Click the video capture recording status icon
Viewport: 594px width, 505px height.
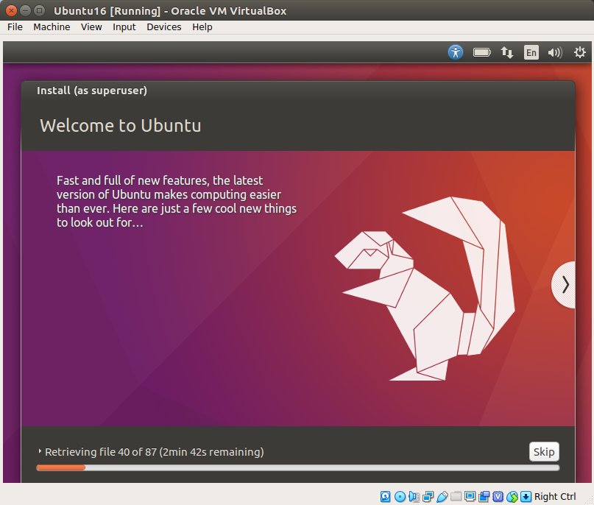coord(484,497)
